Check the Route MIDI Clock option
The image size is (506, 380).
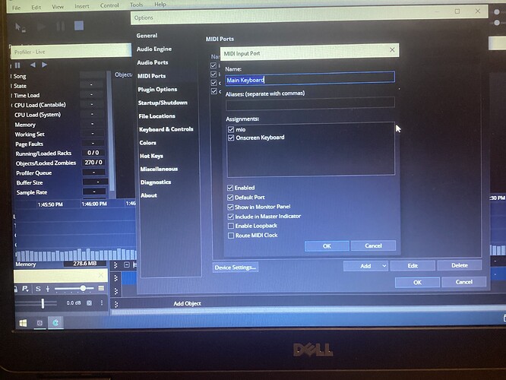[231, 236]
